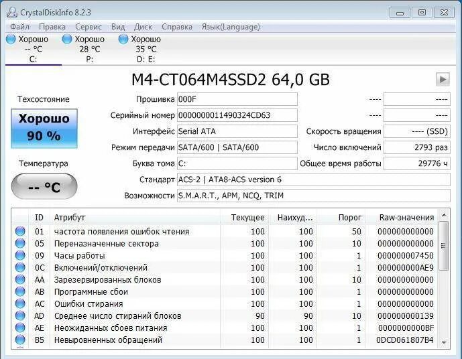462x359 pixels.
Task: Open the Вид menu
Action: 118,27
